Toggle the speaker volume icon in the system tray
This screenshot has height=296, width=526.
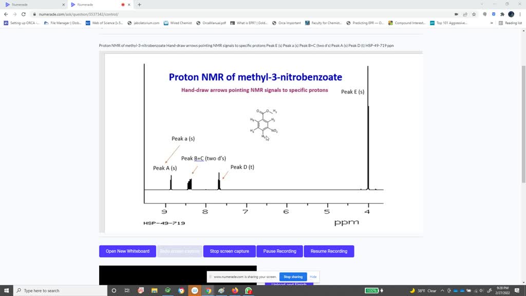click(x=480, y=290)
